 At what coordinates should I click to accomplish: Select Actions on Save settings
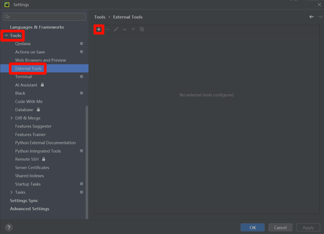coord(30,52)
